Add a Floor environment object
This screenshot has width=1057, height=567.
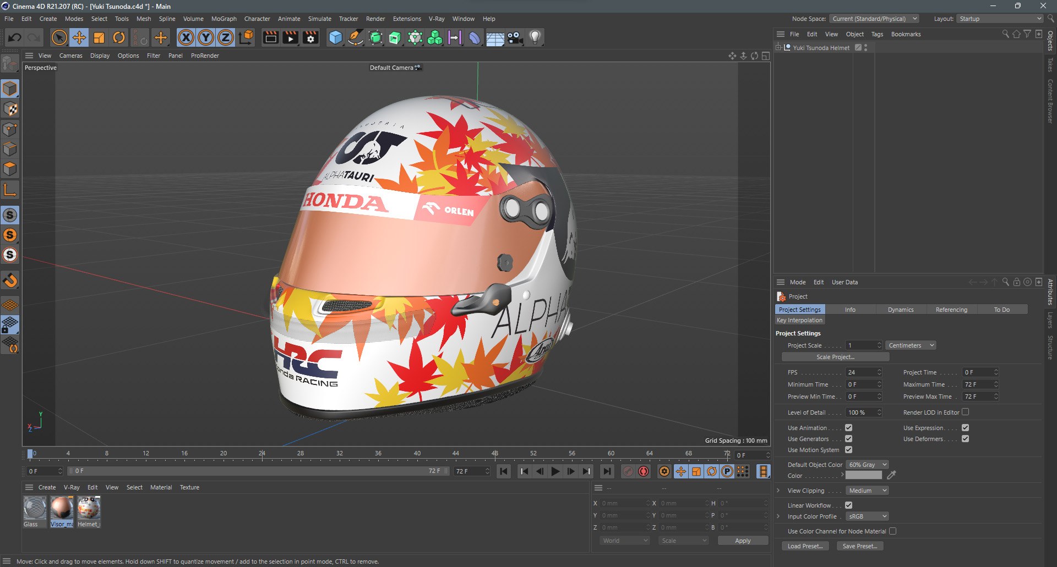pos(495,37)
